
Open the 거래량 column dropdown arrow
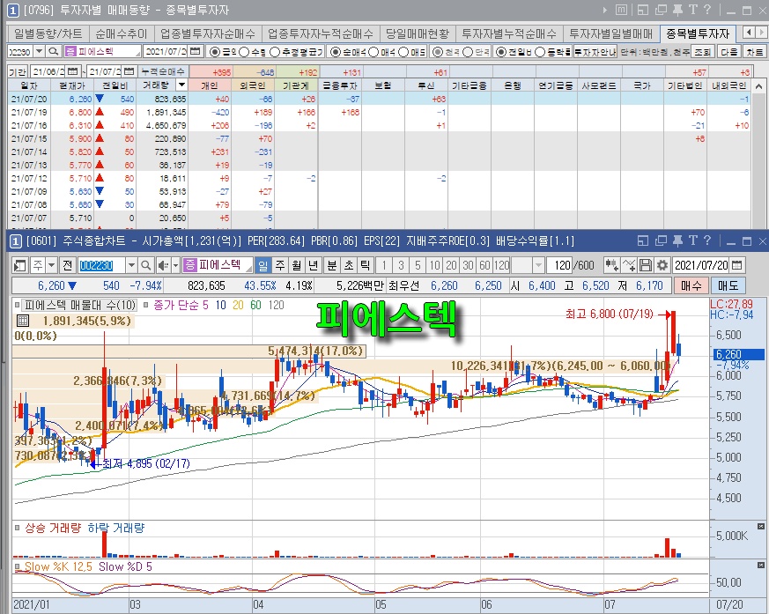tap(181, 85)
